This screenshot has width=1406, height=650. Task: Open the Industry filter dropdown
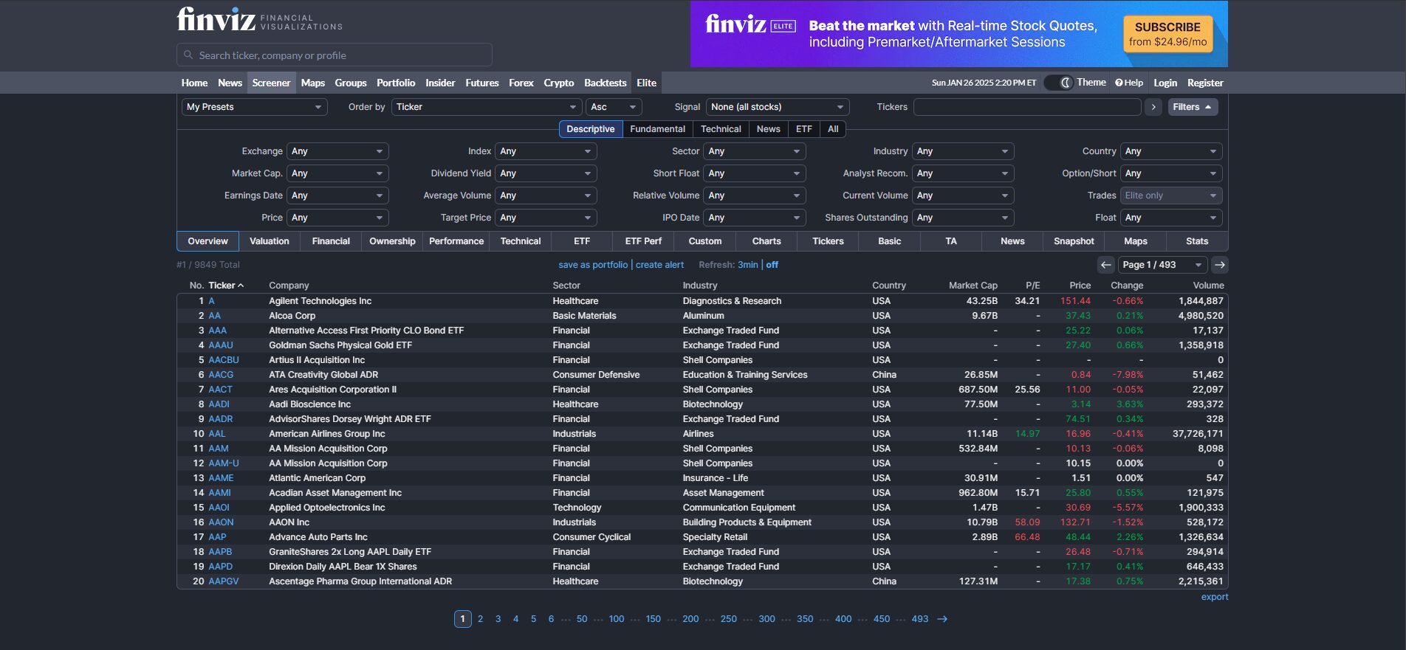(963, 151)
